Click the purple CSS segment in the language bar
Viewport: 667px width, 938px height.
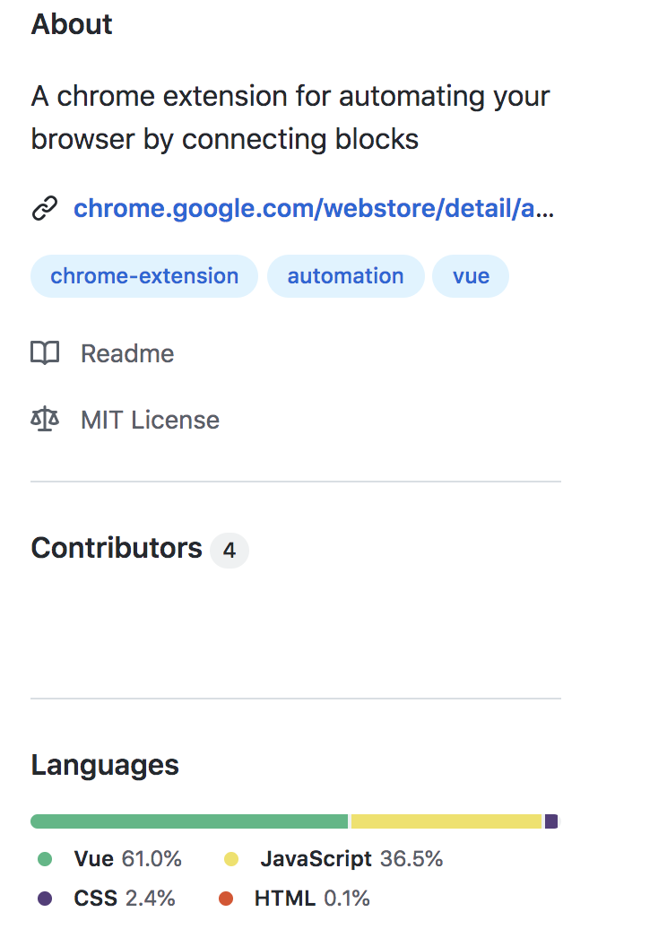point(551,821)
